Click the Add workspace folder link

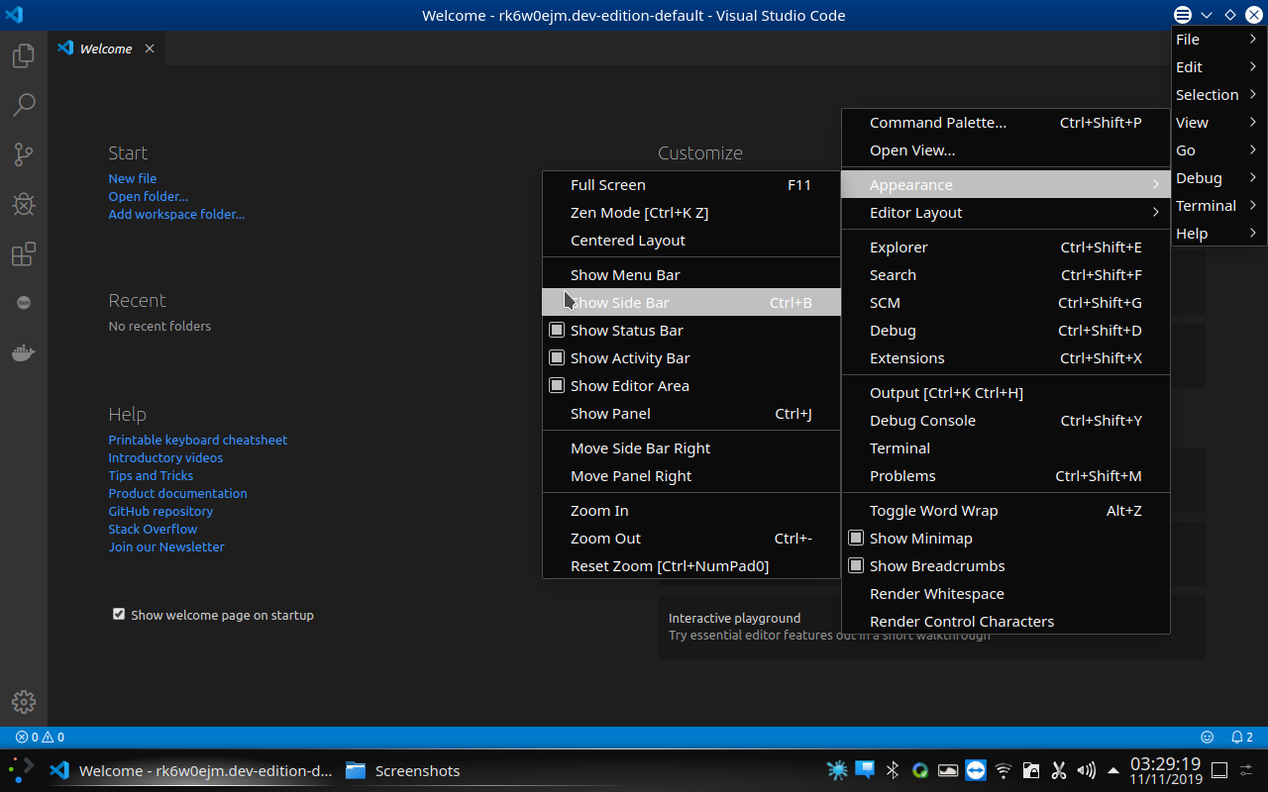(176, 214)
